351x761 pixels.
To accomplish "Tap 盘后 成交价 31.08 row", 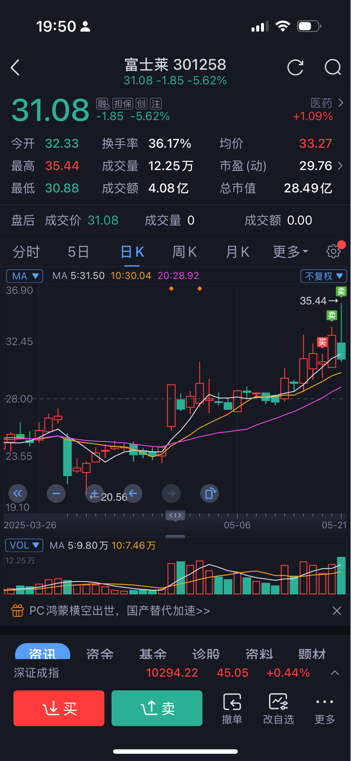I will point(65,220).
